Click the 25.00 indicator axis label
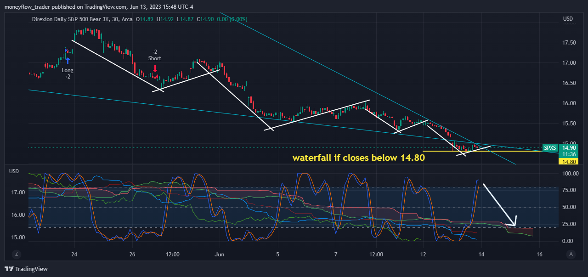This screenshot has width=588, height=277. 570,224
